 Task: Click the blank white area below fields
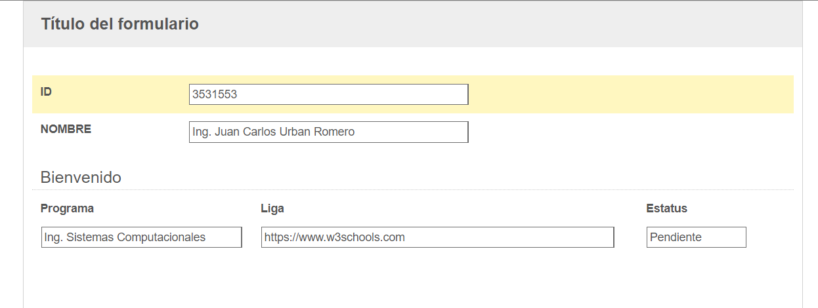click(413, 279)
